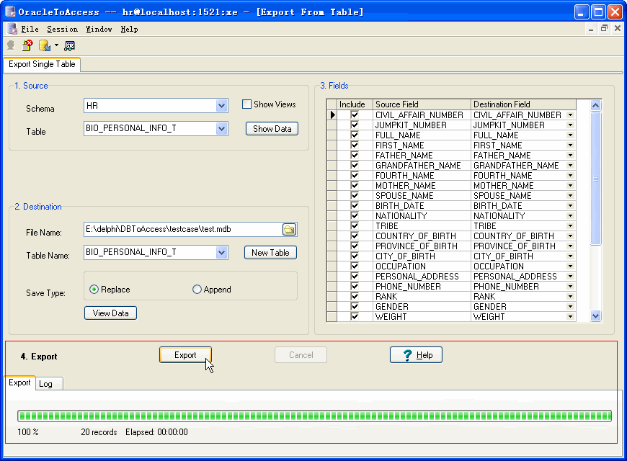Select the COUNTRY_OF_BIRTH source field cell
627x461 pixels.
coord(422,236)
